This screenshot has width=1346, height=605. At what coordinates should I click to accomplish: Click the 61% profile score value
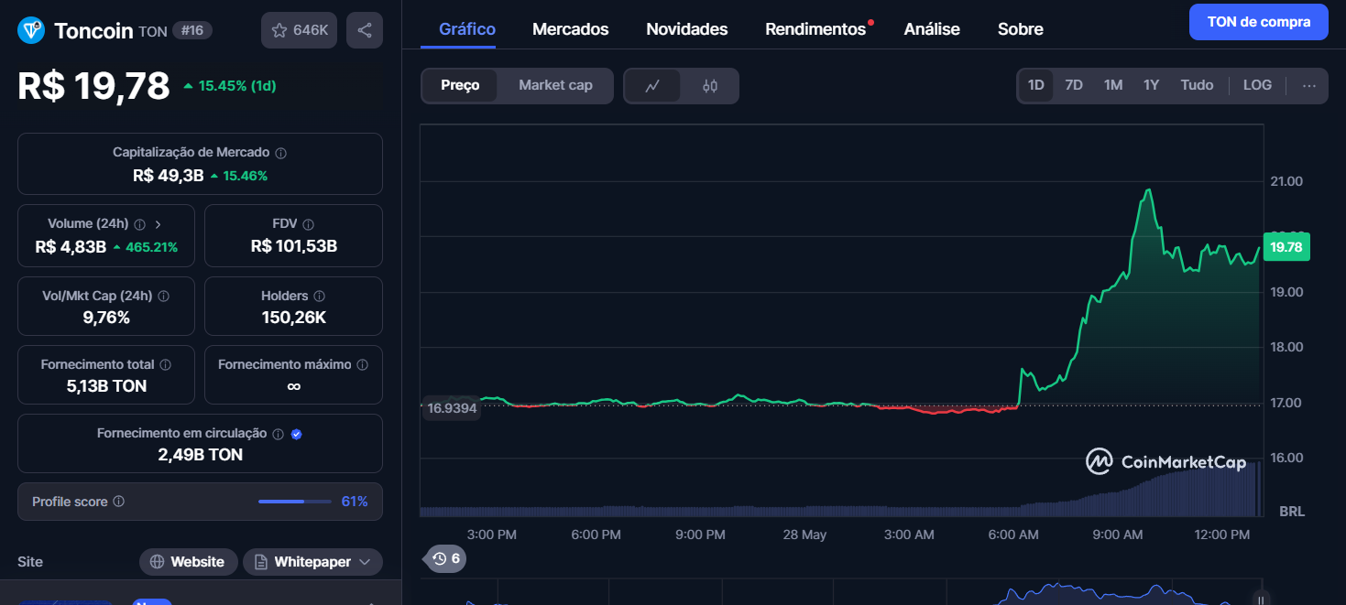355,502
